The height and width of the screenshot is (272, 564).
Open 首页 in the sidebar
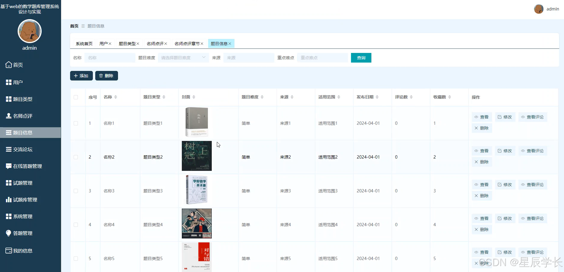click(x=30, y=65)
